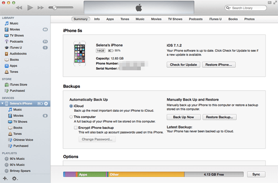Switch to the TV Shows tab
Image resolution: width=278 pixels, height=183 pixels.
click(x=175, y=19)
